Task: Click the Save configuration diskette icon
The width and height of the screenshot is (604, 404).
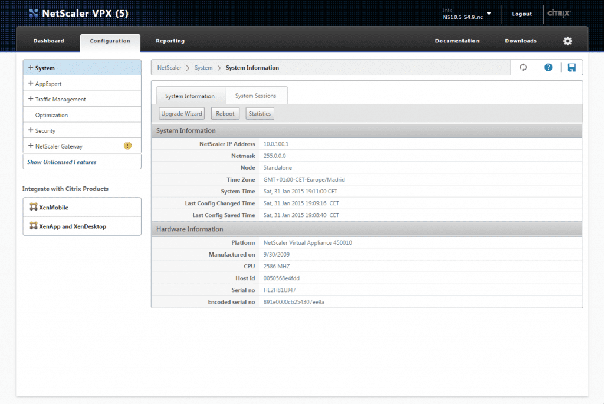Action: pyautogui.click(x=572, y=67)
